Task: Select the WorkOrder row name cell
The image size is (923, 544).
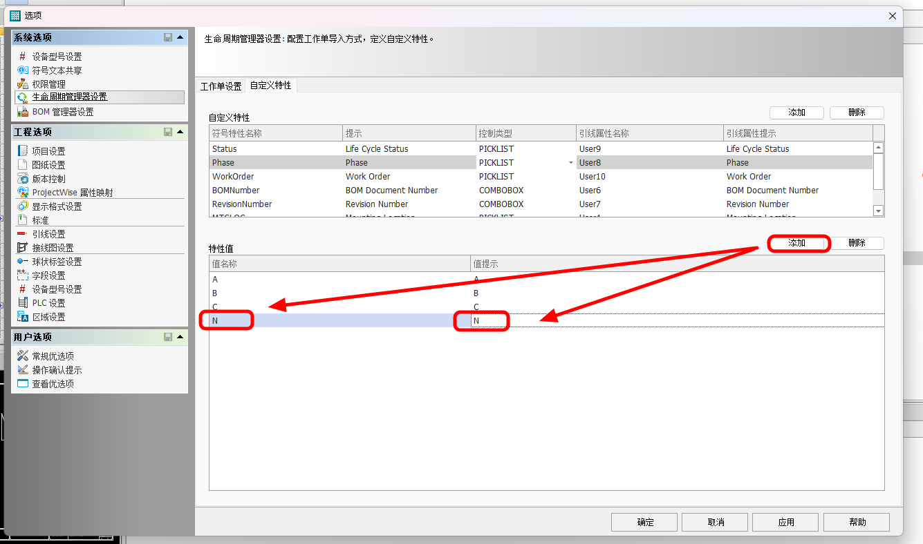Action: (x=276, y=177)
